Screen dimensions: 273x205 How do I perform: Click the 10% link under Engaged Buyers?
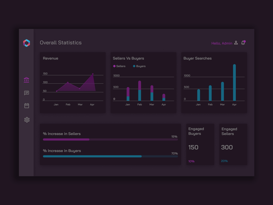pyautogui.click(x=191, y=161)
